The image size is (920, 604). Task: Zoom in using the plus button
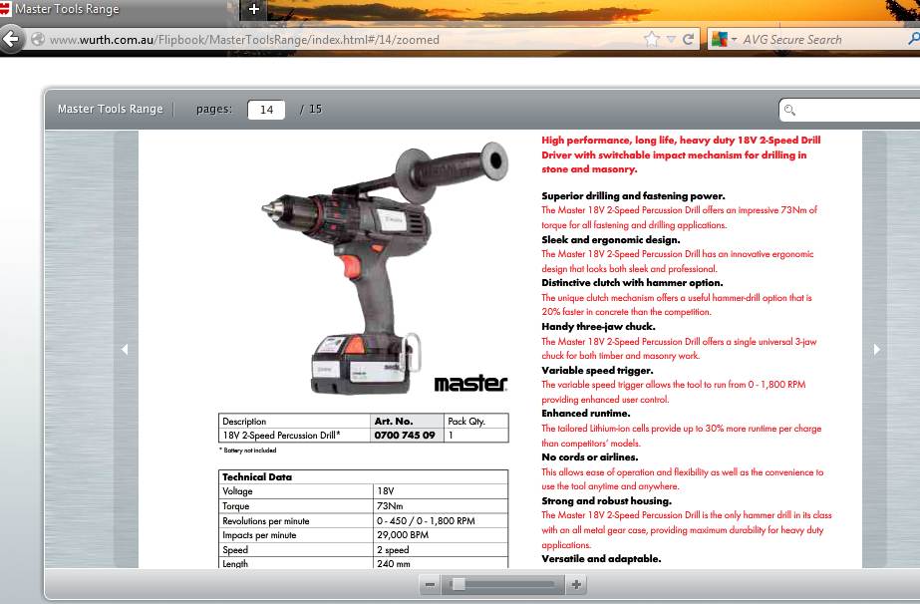575,585
